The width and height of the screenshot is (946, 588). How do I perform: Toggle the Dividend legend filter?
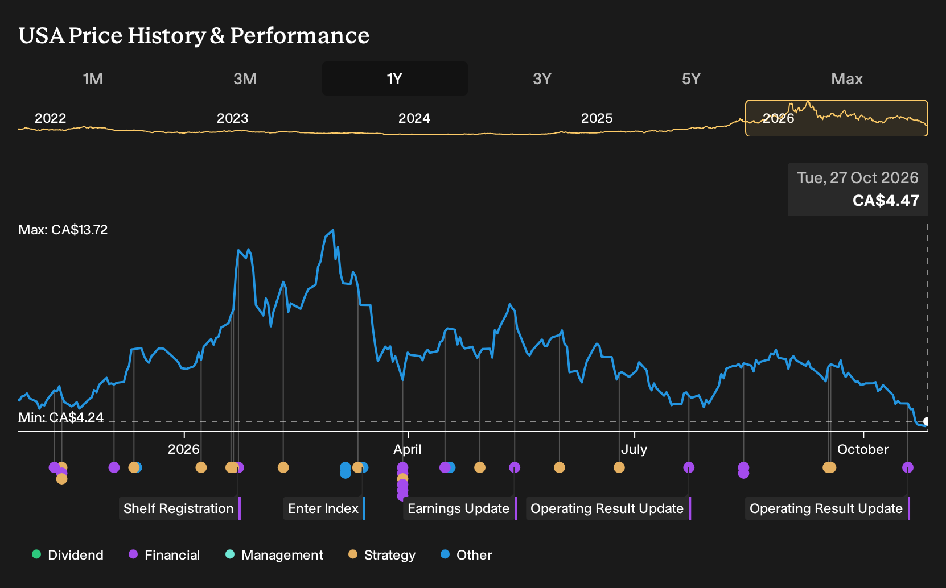tap(68, 554)
